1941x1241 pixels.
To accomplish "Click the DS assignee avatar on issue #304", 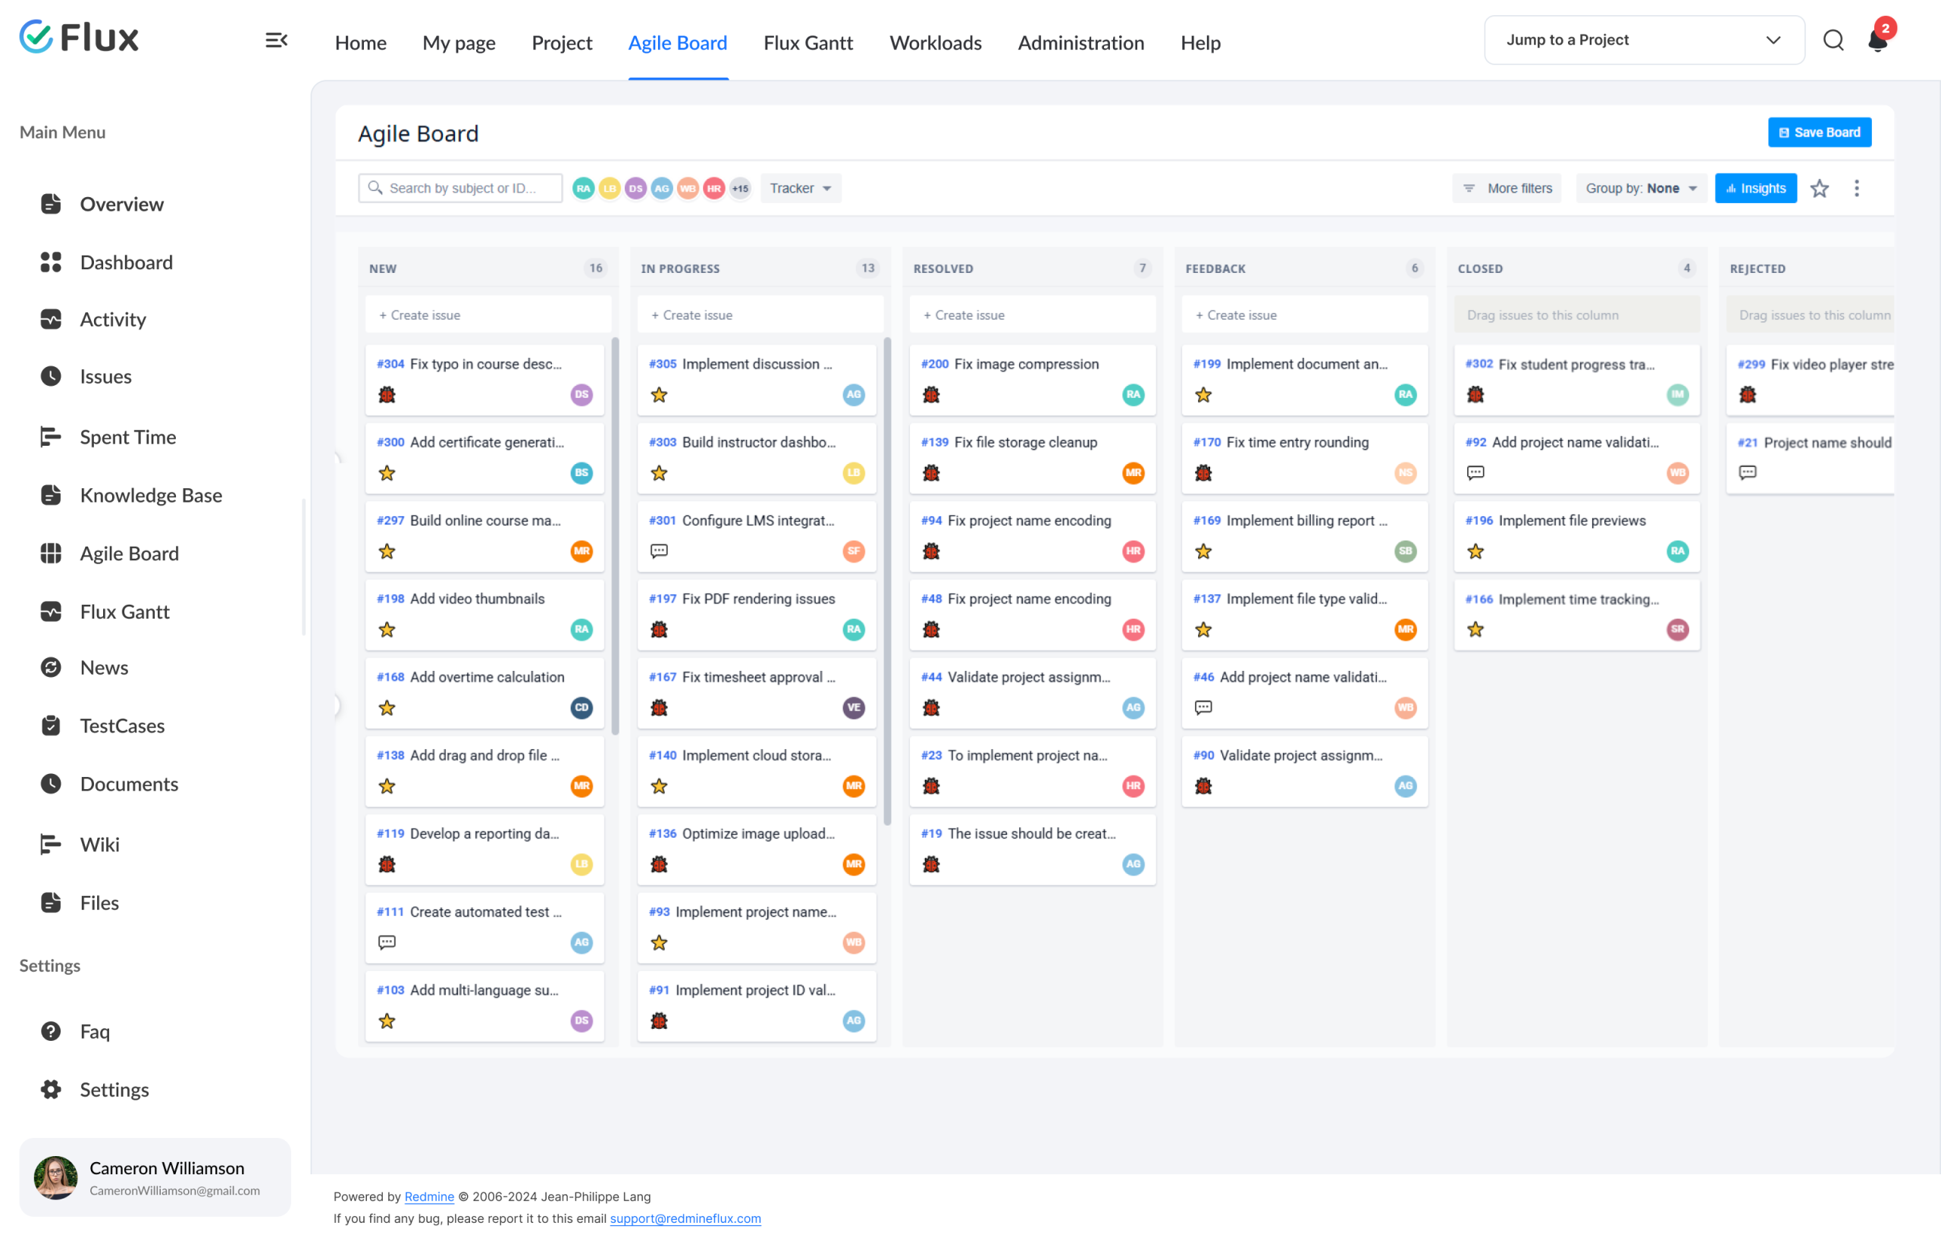I will coord(582,395).
